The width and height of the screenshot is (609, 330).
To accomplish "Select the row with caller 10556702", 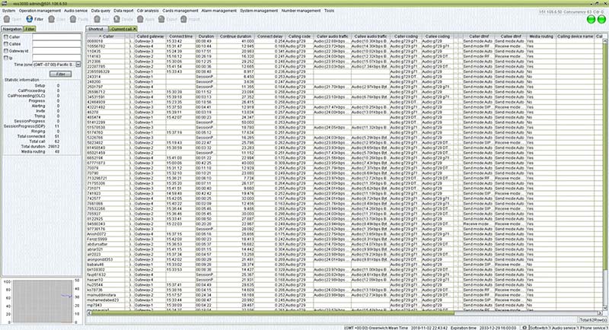I will click(344, 46).
